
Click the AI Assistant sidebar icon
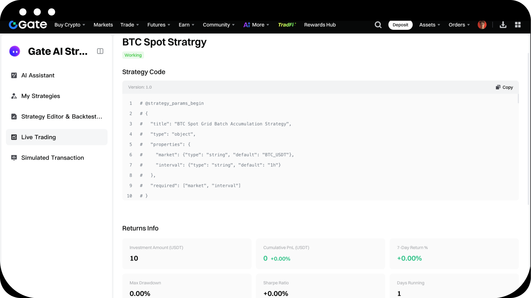[14, 75]
